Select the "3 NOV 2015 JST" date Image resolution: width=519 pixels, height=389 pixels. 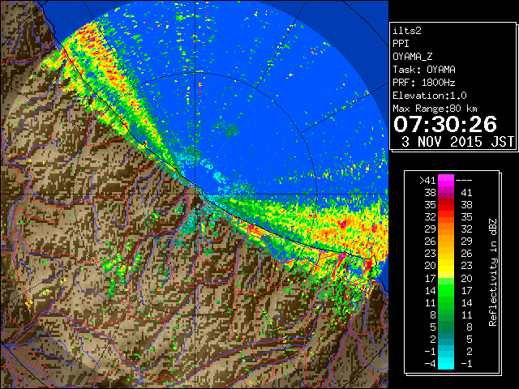457,142
